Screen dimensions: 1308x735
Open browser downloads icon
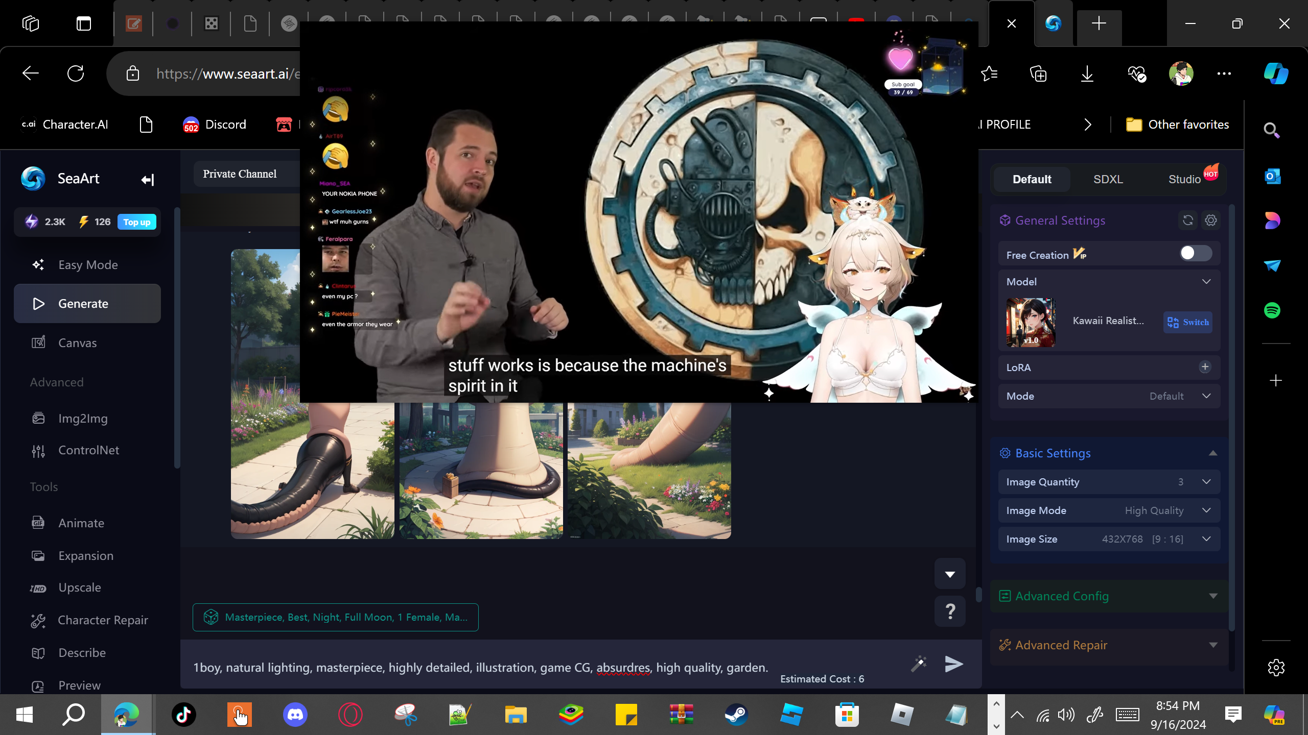point(1087,74)
